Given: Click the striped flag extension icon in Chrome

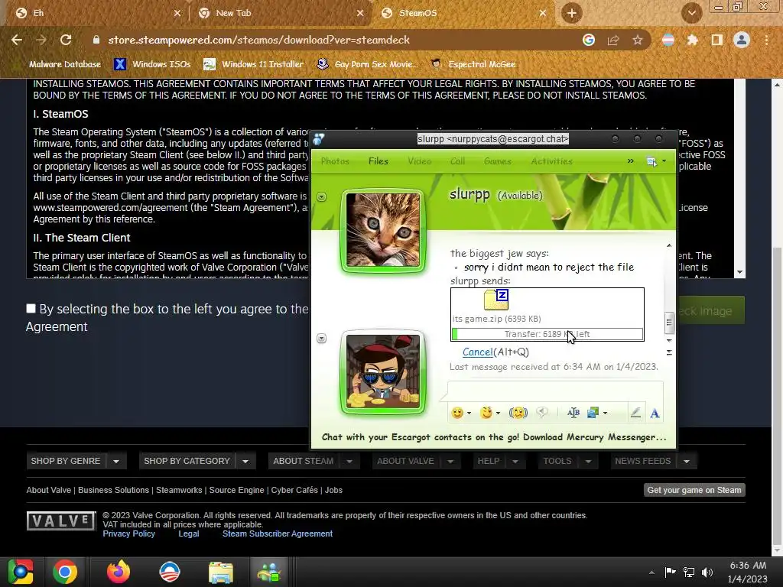Looking at the screenshot, I should click(668, 40).
